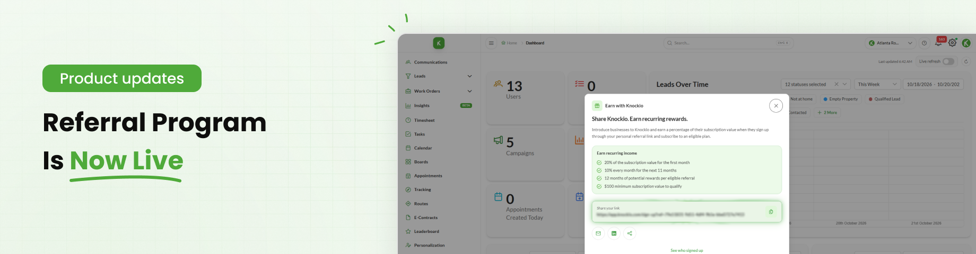Clear the selected statuses with X
This screenshot has width=976, height=254.
(x=836, y=84)
